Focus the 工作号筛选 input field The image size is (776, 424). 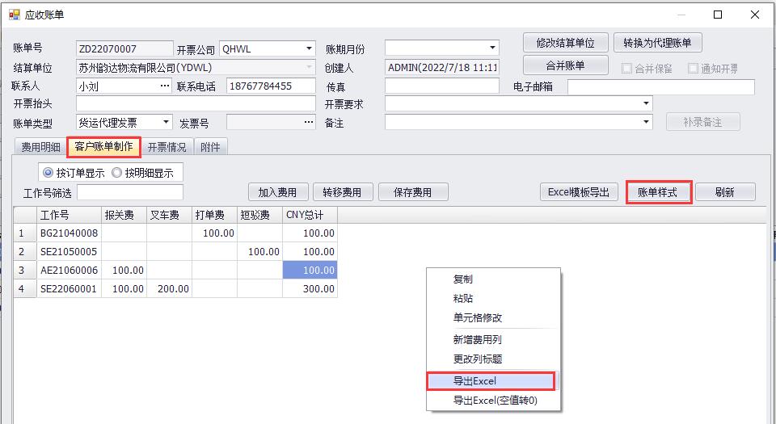(x=130, y=192)
